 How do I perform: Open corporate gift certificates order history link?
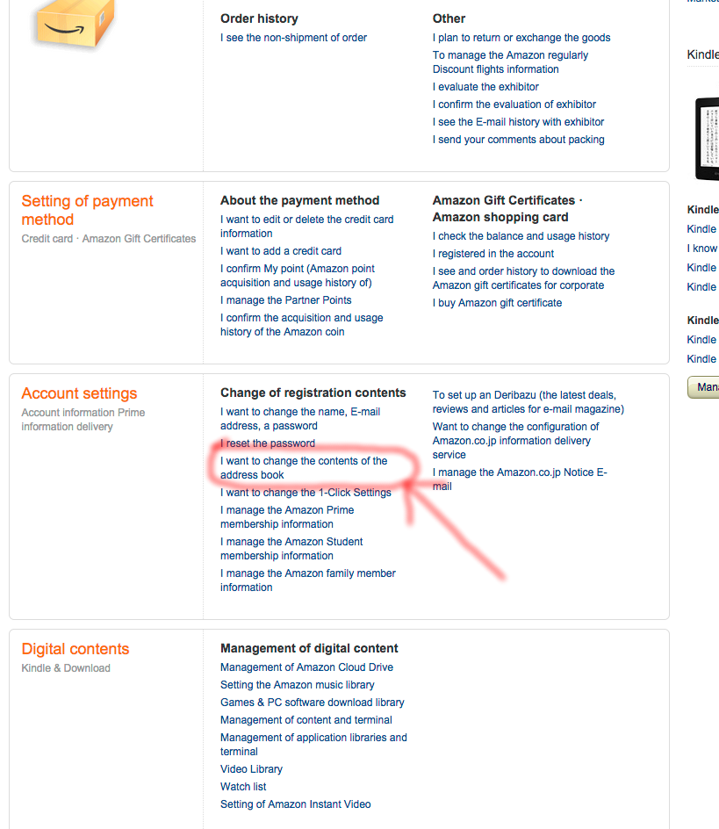pyautogui.click(x=523, y=278)
